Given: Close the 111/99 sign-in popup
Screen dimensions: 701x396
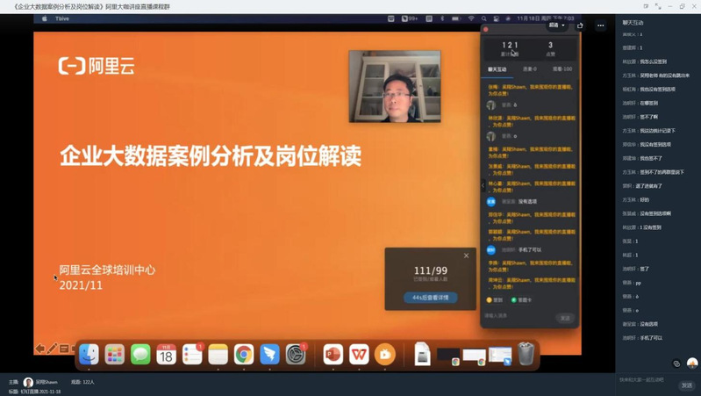Looking at the screenshot, I should (466, 256).
